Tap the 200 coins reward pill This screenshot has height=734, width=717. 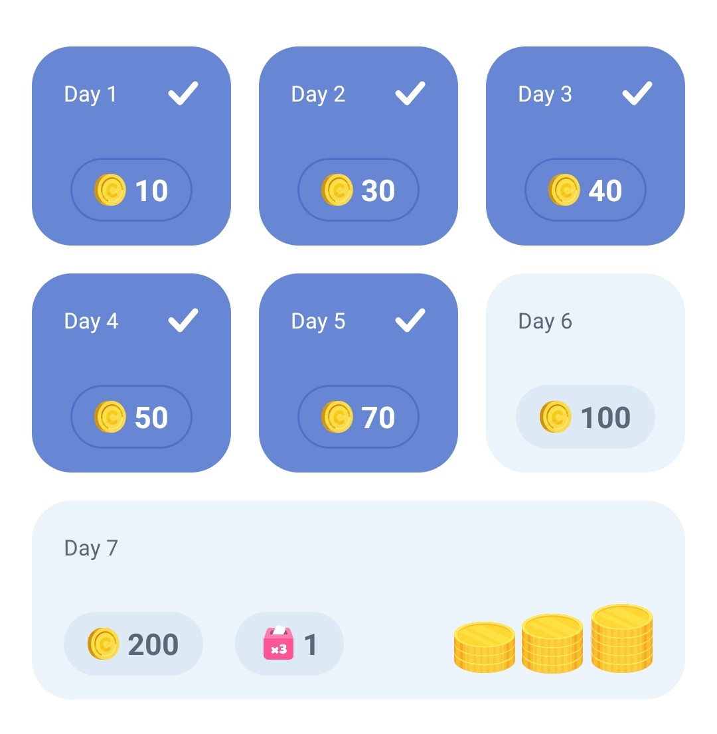pos(133,644)
